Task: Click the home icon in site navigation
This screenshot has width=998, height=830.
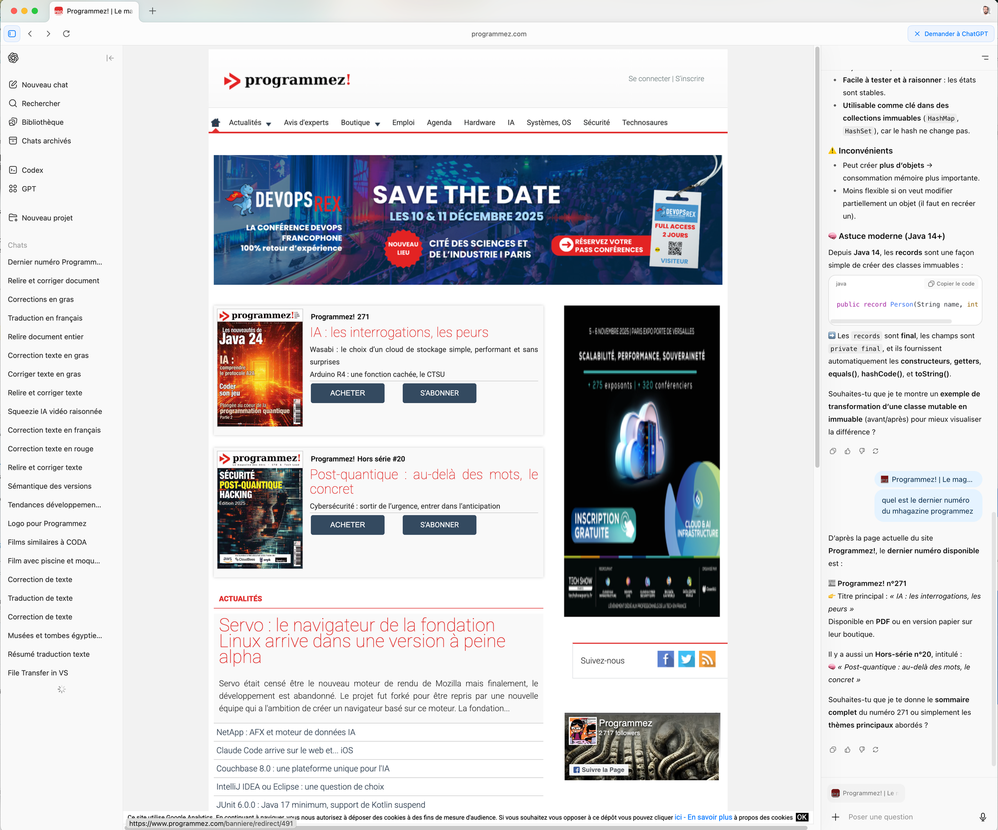Action: pyautogui.click(x=216, y=123)
